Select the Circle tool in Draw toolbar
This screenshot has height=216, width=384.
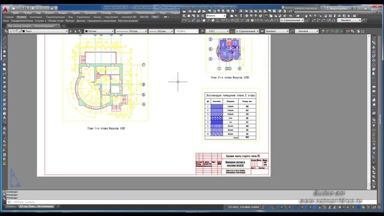[4, 65]
